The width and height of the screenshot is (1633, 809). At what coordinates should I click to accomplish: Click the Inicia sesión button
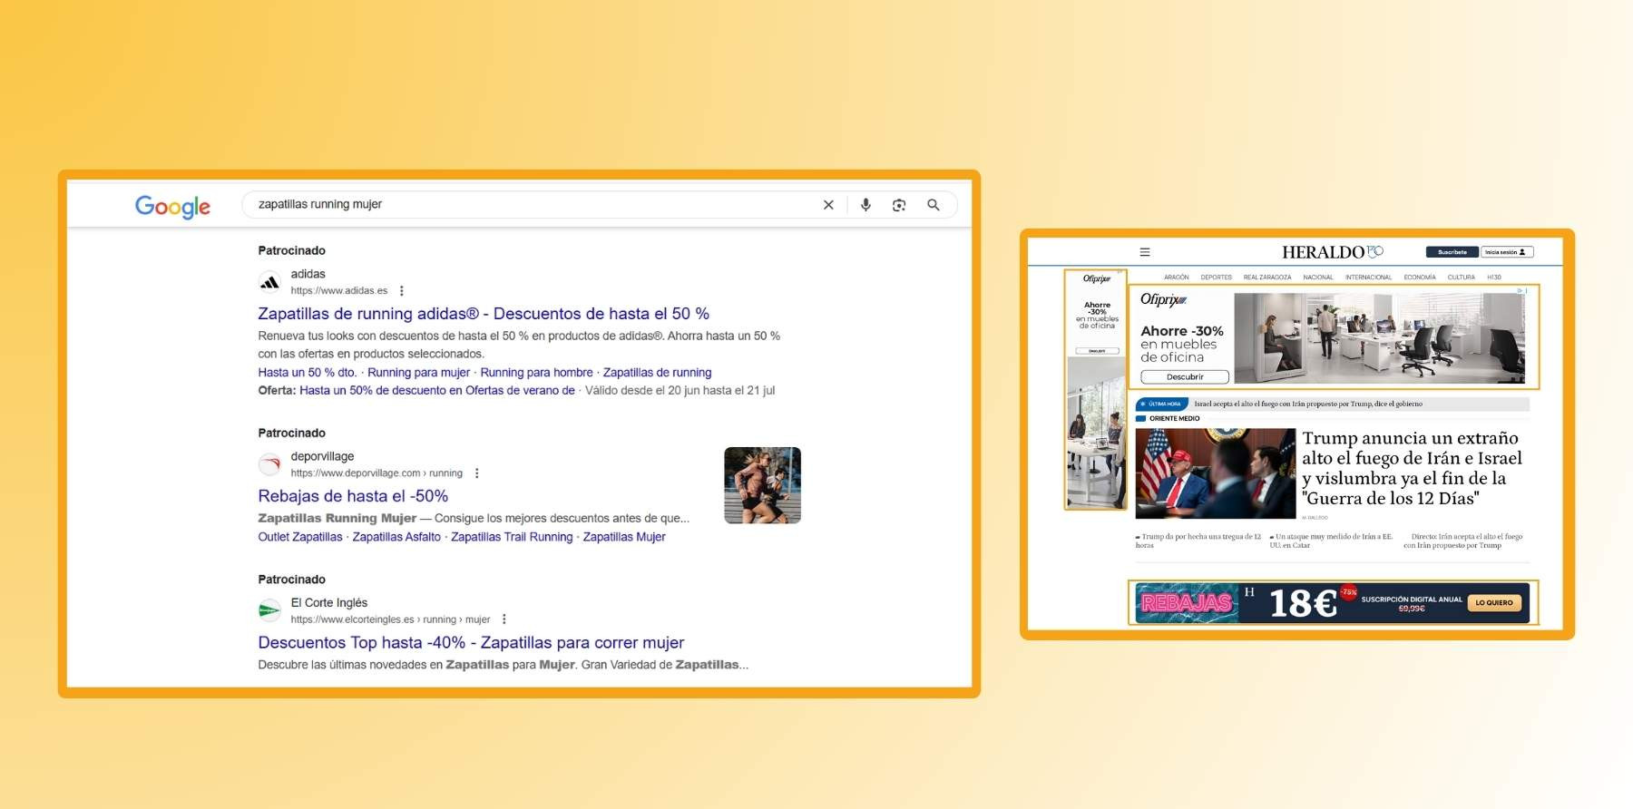(1506, 252)
